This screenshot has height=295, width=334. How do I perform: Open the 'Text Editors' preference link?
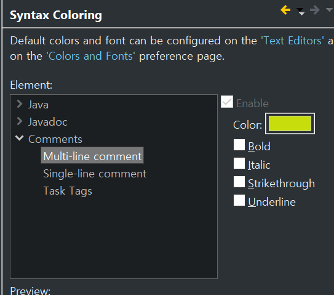(x=292, y=41)
